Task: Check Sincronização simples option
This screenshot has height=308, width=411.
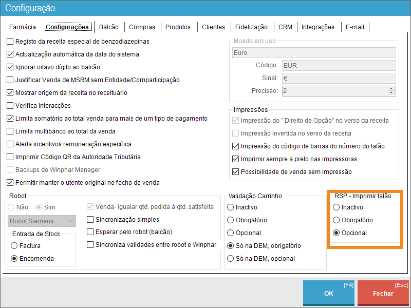Action: click(90, 220)
